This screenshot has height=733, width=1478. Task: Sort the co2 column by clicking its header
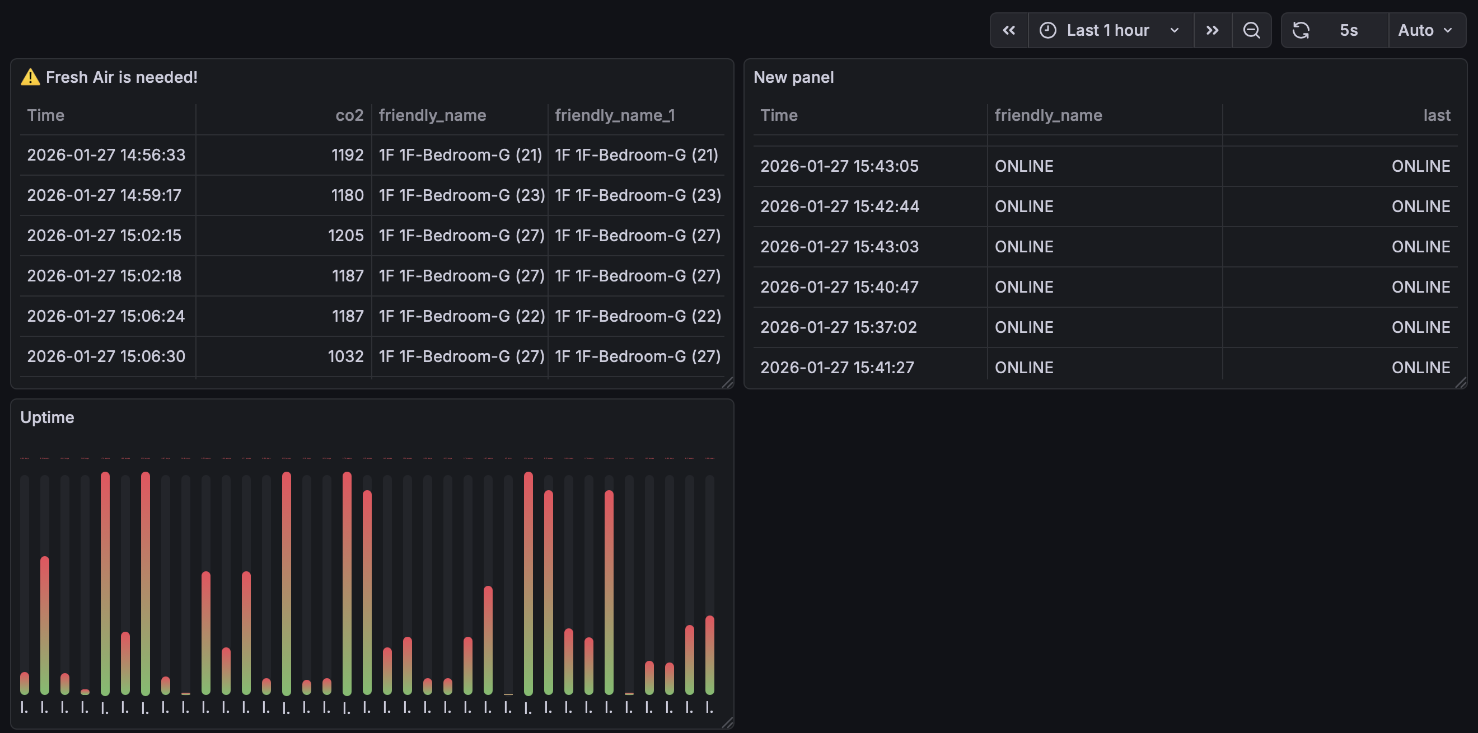349,115
